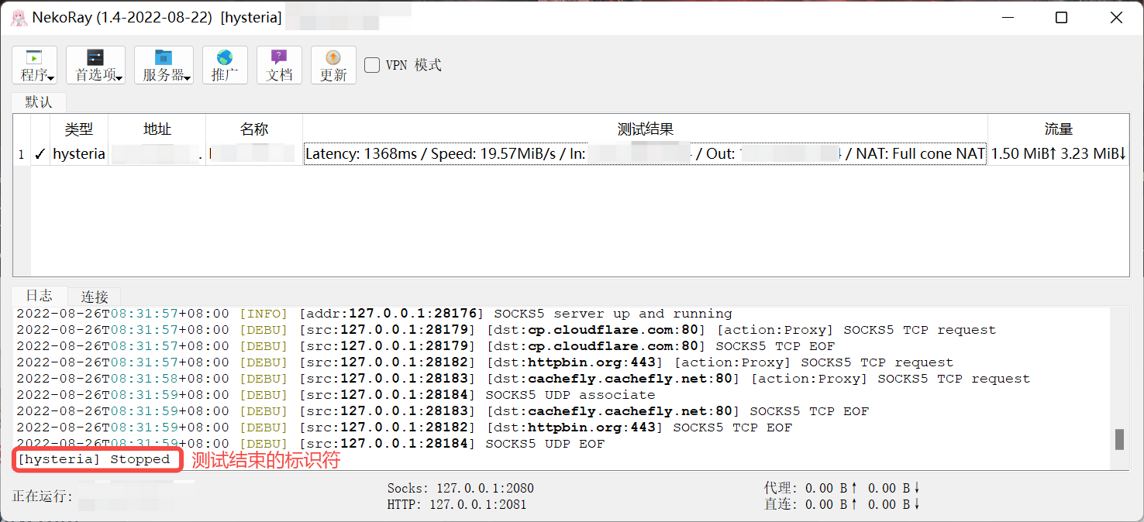Screen dimensions: 1144x522
Task: Switch to the 日志 log tab
Action: [39, 296]
